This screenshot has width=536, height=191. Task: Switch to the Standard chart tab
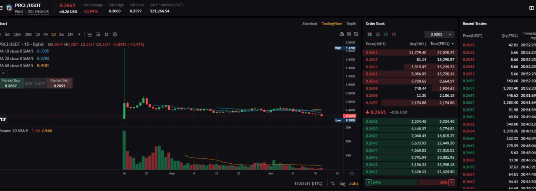click(309, 24)
